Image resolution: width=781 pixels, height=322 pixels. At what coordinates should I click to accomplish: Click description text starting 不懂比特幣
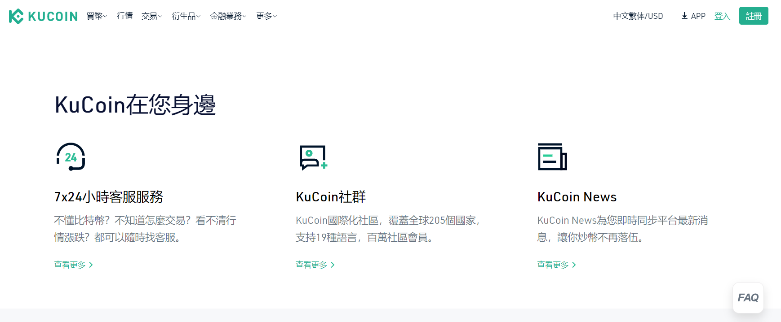(x=145, y=229)
